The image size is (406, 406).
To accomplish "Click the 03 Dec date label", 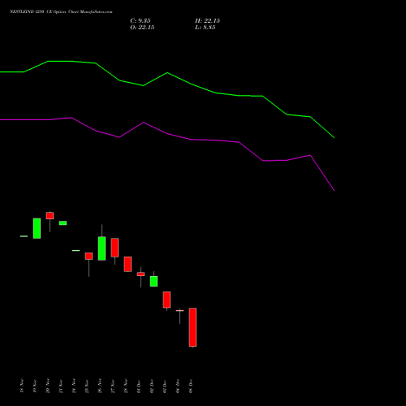I will (165, 386).
